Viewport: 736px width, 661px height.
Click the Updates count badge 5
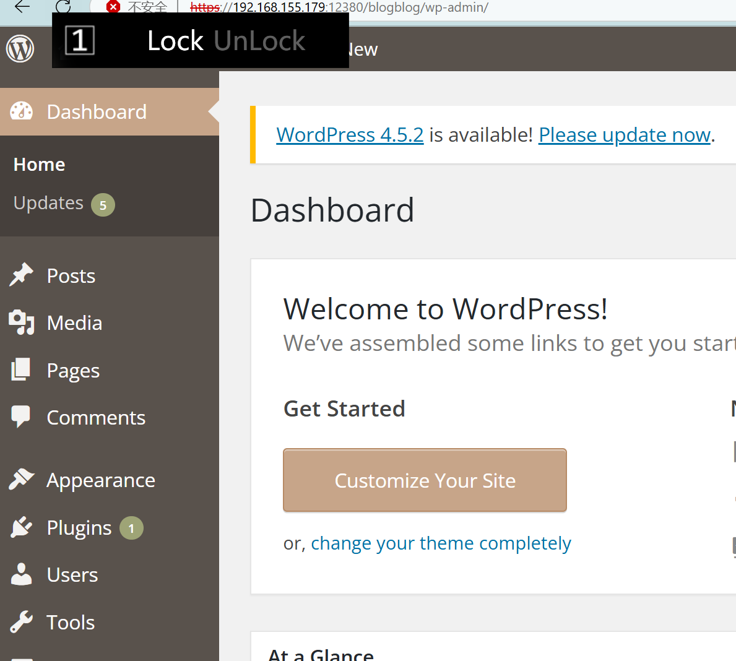(x=103, y=205)
